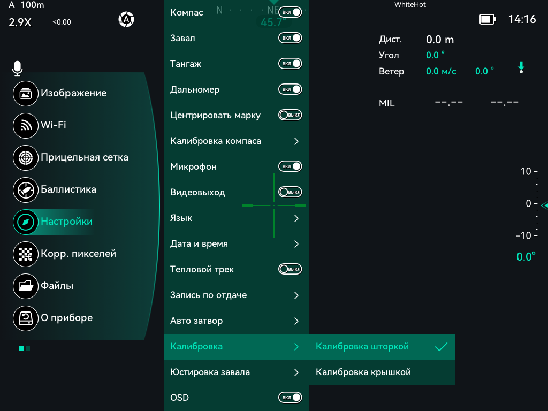Select the Прицельная сетка reticle icon
Screen dimensions: 548x411
click(26, 158)
